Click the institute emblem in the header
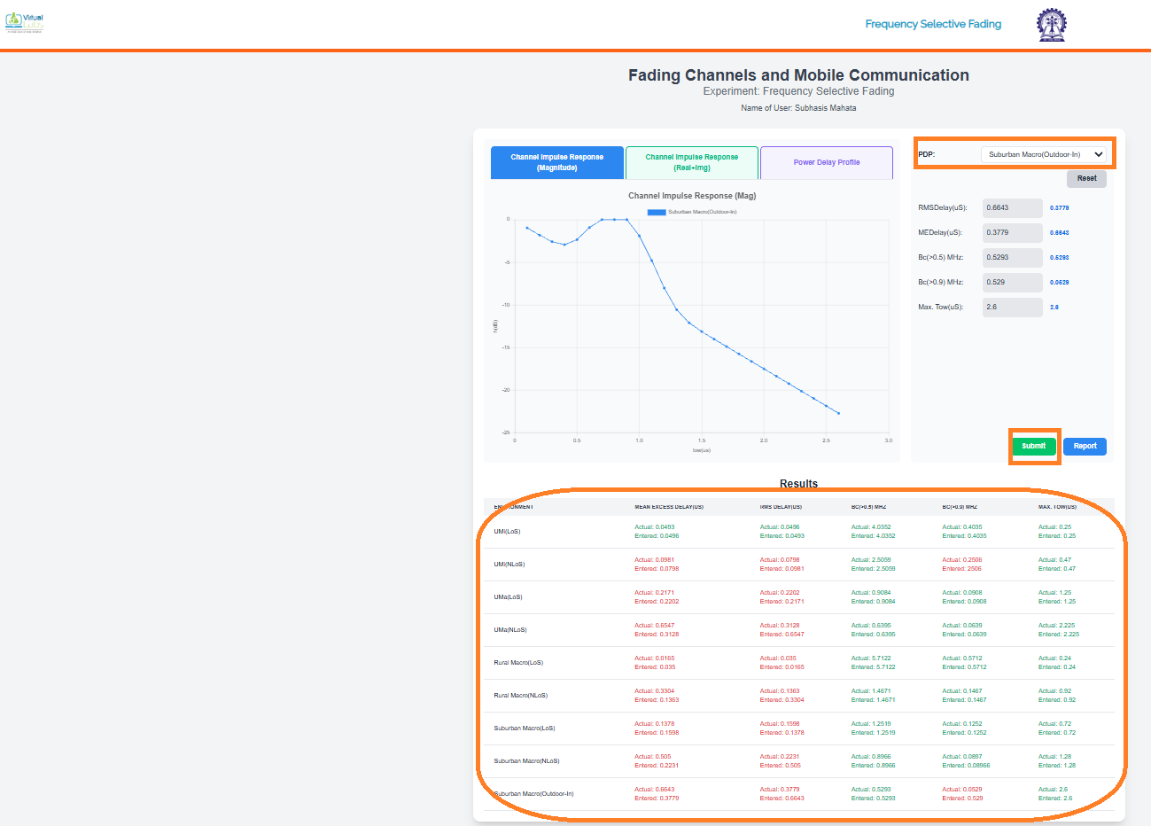1151x826 pixels. pyautogui.click(x=1052, y=25)
